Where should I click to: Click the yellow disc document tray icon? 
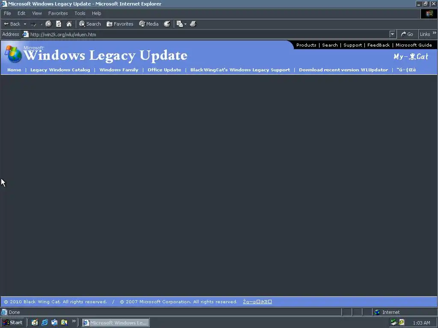click(402, 323)
